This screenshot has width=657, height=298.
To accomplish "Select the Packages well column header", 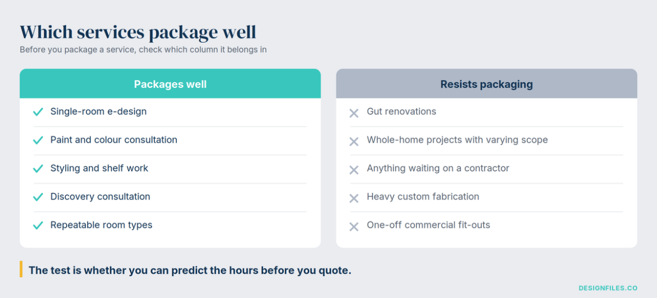I will pyautogui.click(x=170, y=84).
